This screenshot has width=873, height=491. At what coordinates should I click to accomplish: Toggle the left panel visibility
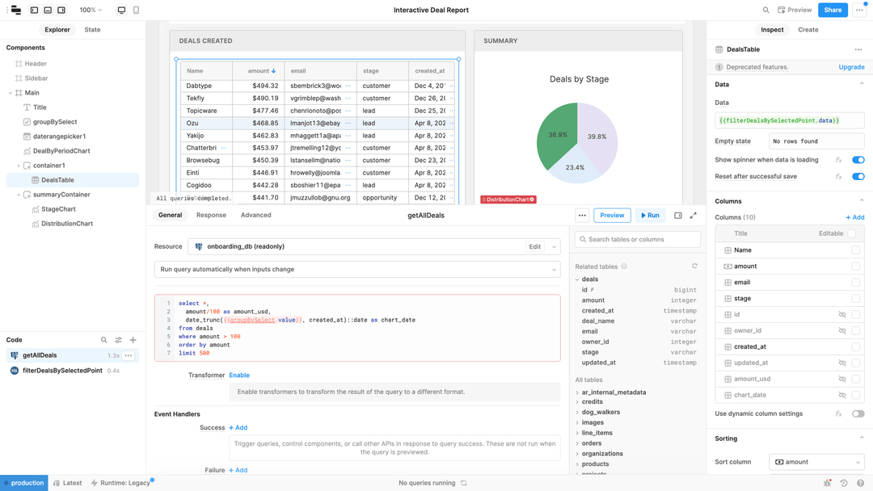(x=32, y=9)
